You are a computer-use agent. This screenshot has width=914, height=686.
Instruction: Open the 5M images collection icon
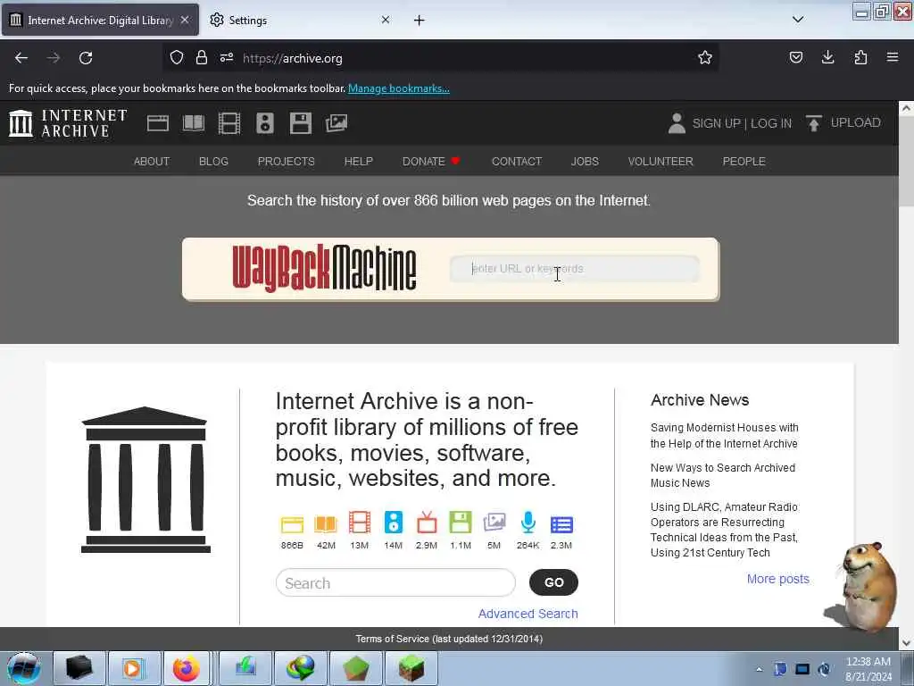coord(494,522)
